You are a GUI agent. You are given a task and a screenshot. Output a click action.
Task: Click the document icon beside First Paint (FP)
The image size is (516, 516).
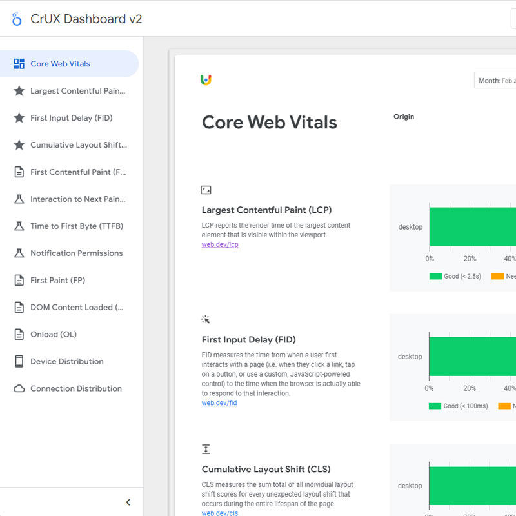(19, 280)
